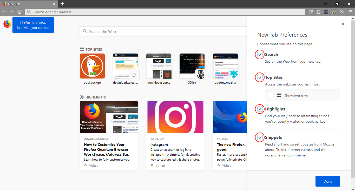Restore the browser window size
This screenshot has height=191, width=355.
pos(337,4)
